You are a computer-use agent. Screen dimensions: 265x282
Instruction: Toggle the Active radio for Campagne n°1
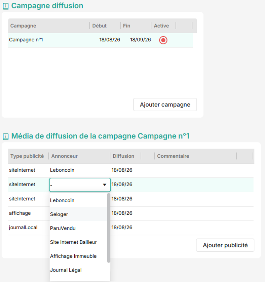coord(163,40)
